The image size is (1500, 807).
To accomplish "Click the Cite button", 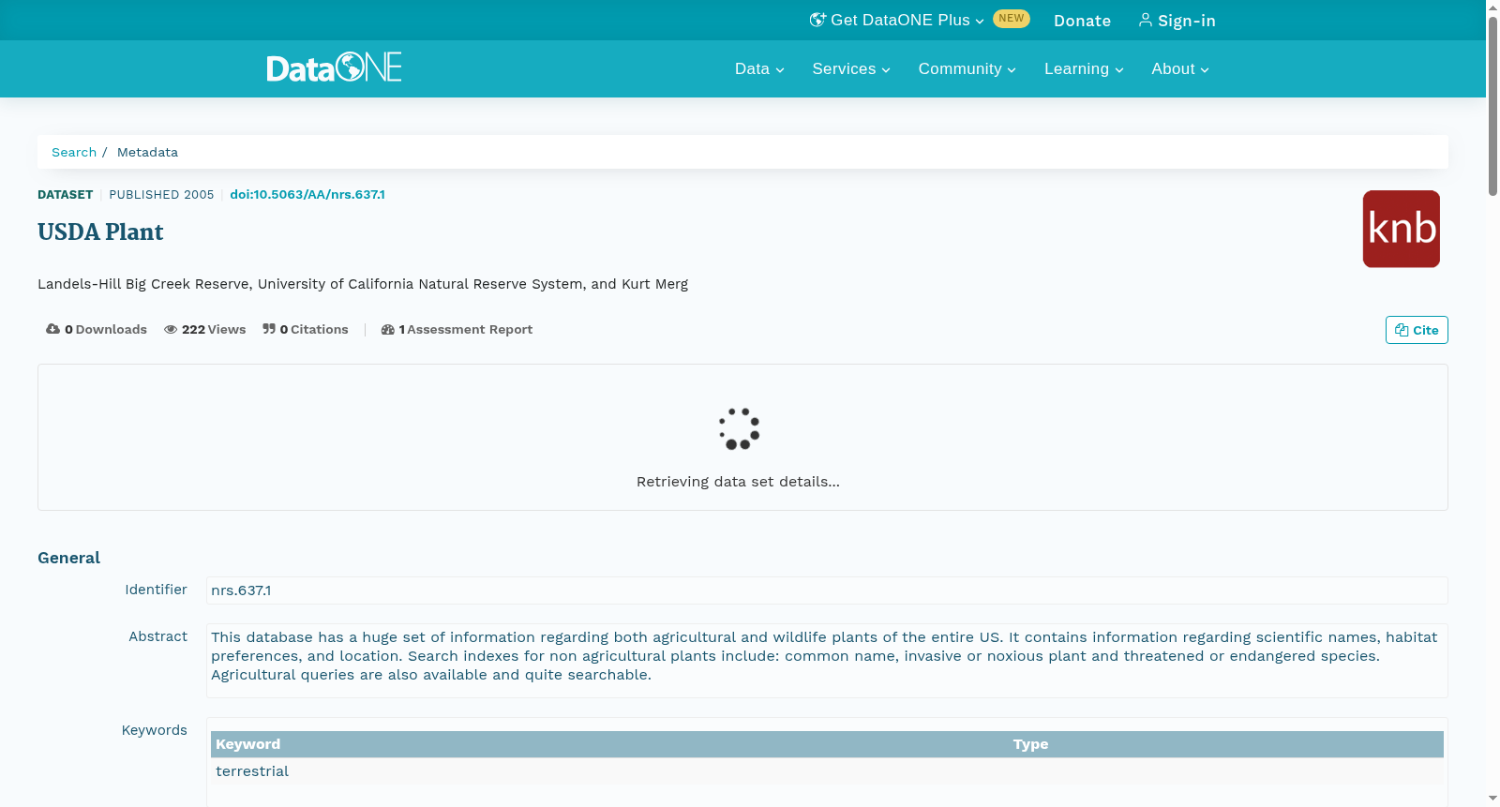I will 1417,330.
